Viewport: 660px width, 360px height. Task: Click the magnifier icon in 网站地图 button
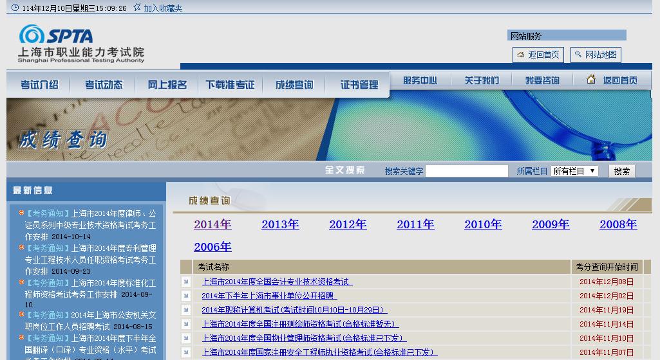point(578,55)
